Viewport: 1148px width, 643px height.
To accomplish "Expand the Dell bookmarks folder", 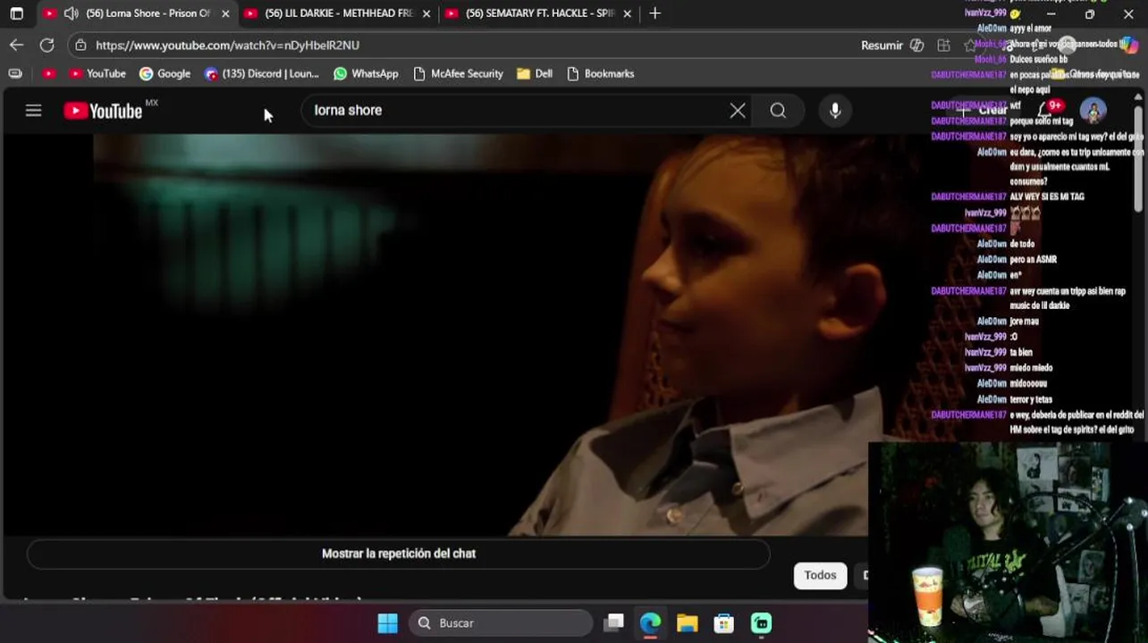I will (535, 74).
